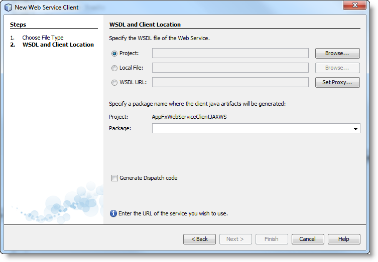The image size is (378, 262).
Task: Expand the Package dropdown arrow
Action: (356, 129)
